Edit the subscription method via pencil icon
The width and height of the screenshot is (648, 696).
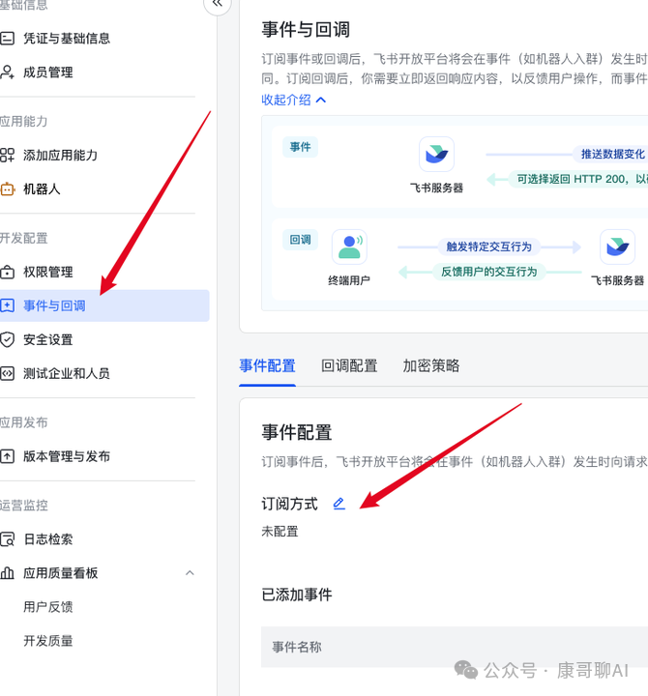click(339, 504)
